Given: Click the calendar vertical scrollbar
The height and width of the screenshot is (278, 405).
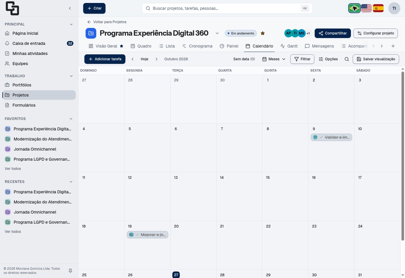Looking at the screenshot, I should click(403, 156).
